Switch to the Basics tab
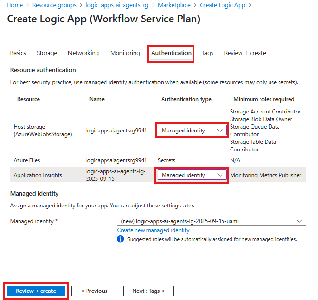Viewport: 318px width, 300px height. [x=18, y=53]
